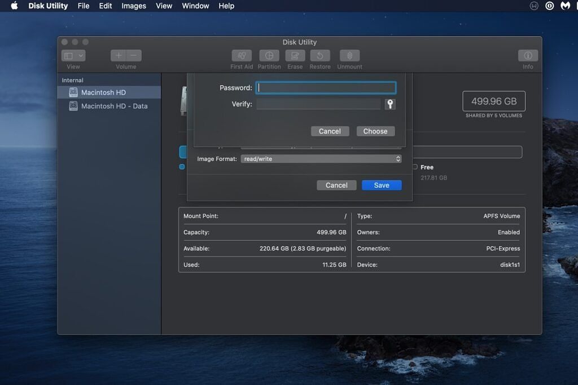Click inside the Password input field
This screenshot has width=578, height=385.
tap(326, 87)
